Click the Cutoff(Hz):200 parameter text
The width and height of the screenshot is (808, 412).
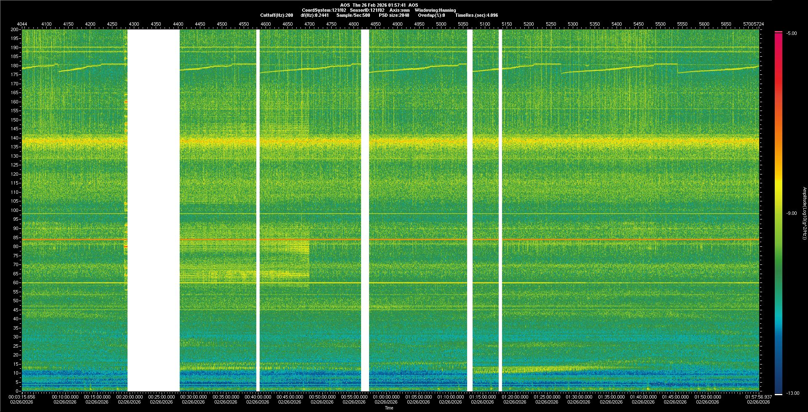[276, 15]
